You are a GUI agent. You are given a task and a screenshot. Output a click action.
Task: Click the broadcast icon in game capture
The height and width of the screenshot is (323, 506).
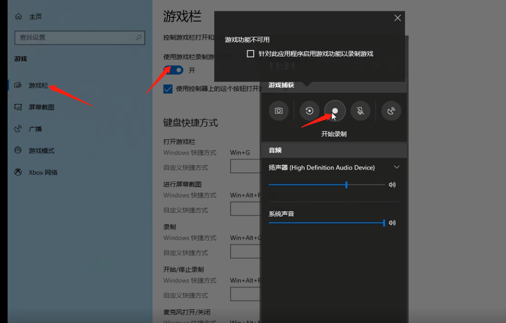(390, 111)
